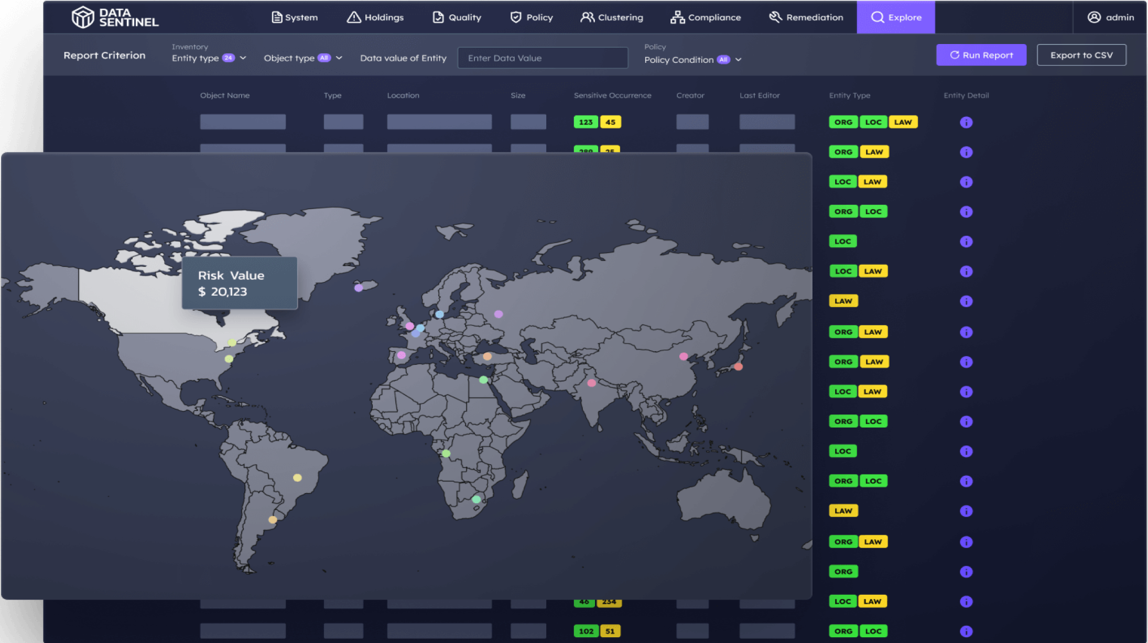Screen dimensions: 1148x643
Task: Click the green 123 occurrence badge
Action: coord(586,122)
